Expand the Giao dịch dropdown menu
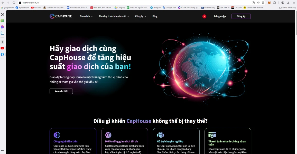297x154 pixels. tap(86, 16)
